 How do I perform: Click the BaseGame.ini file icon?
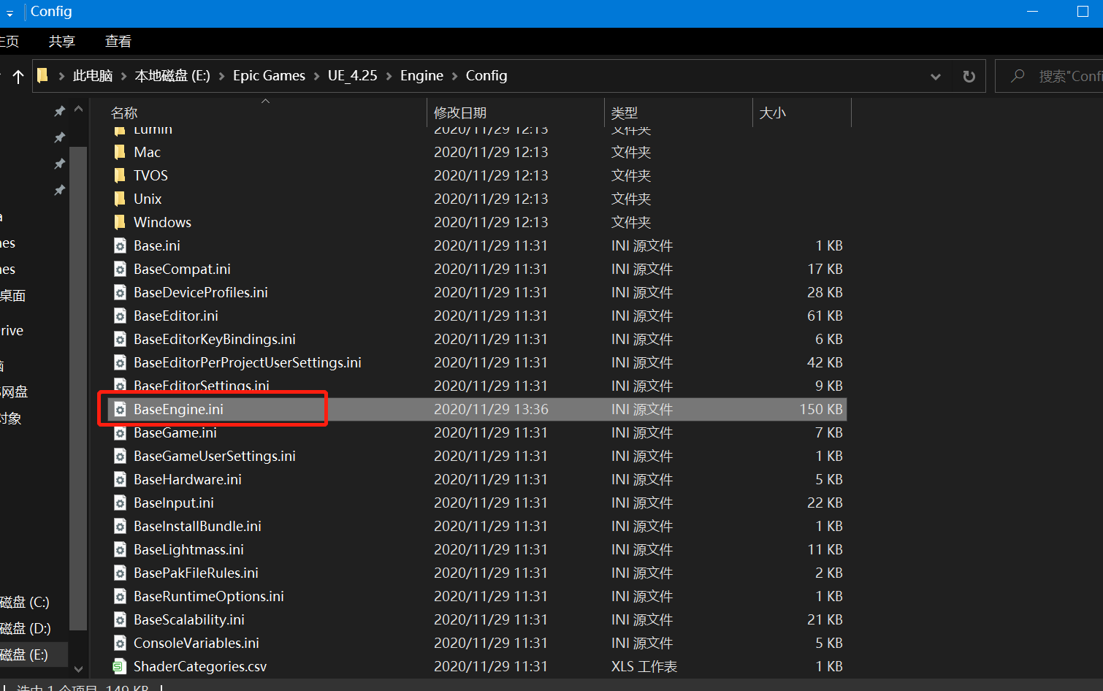121,432
